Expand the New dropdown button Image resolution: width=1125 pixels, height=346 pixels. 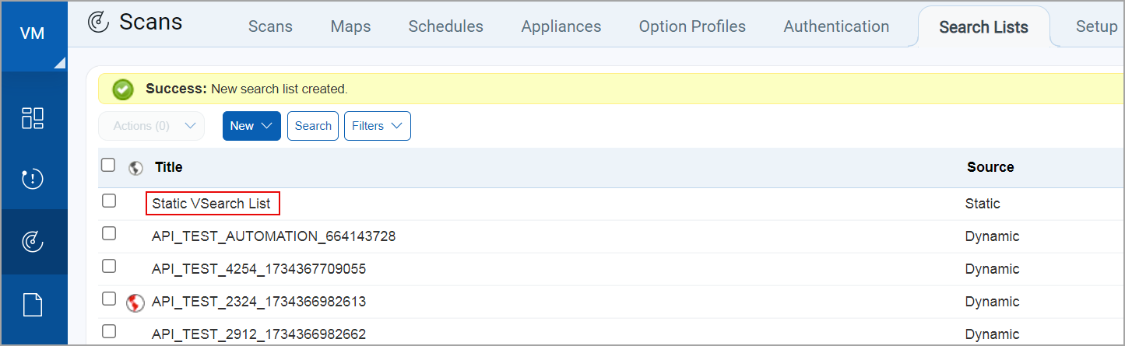pyautogui.click(x=251, y=126)
